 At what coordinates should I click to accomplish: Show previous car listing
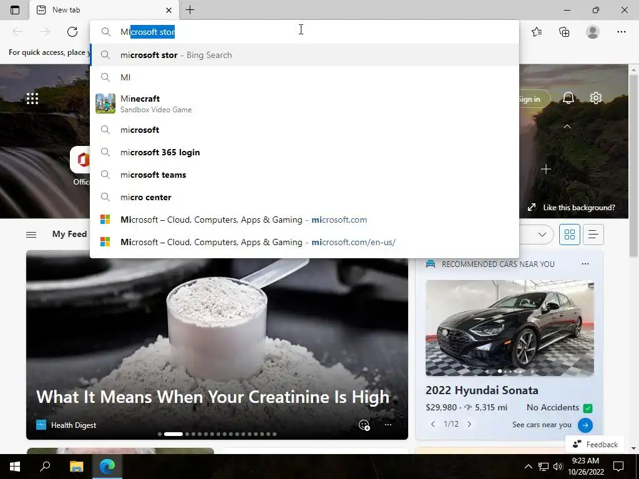point(433,424)
